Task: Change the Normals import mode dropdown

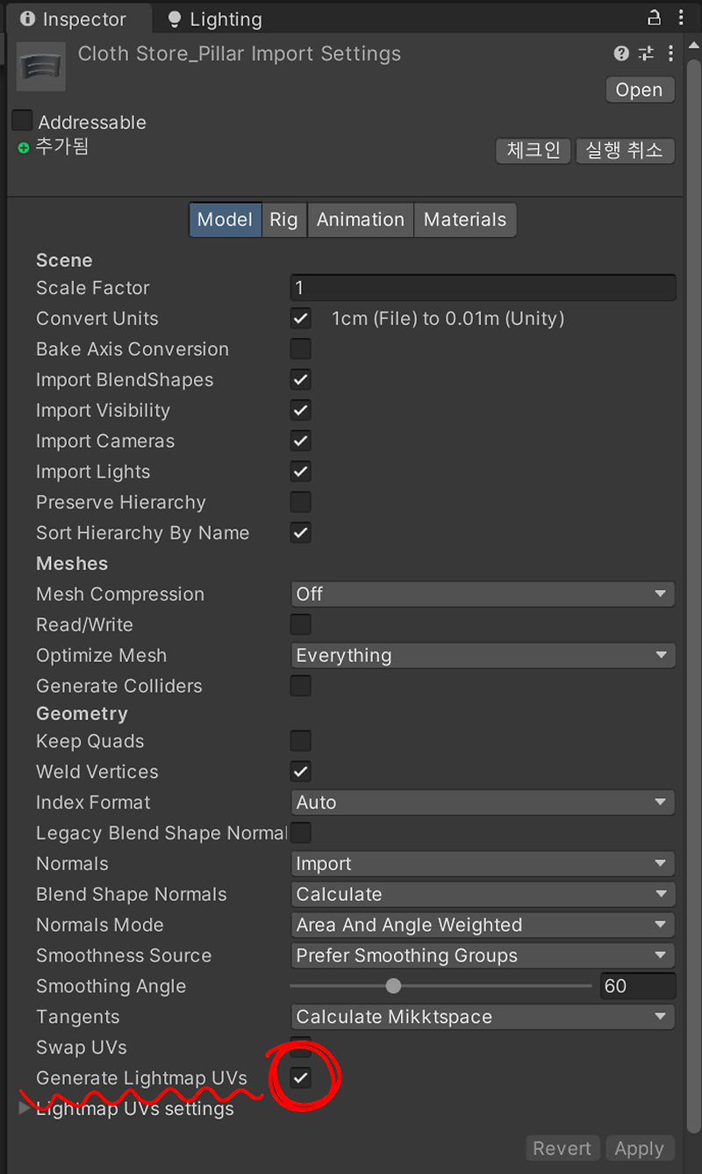Action: click(483, 863)
